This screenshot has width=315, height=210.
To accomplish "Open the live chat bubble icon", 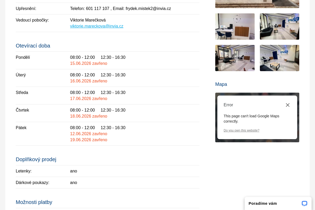I will 304,203.
